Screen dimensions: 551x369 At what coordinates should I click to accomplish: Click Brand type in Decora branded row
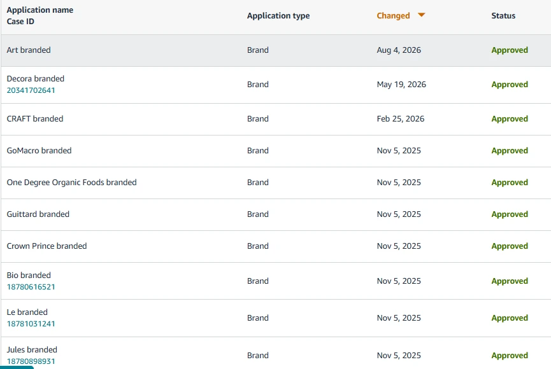(x=257, y=84)
